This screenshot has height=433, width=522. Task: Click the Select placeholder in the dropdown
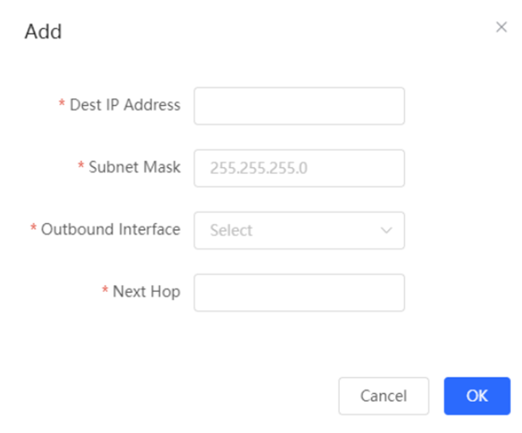tap(232, 230)
